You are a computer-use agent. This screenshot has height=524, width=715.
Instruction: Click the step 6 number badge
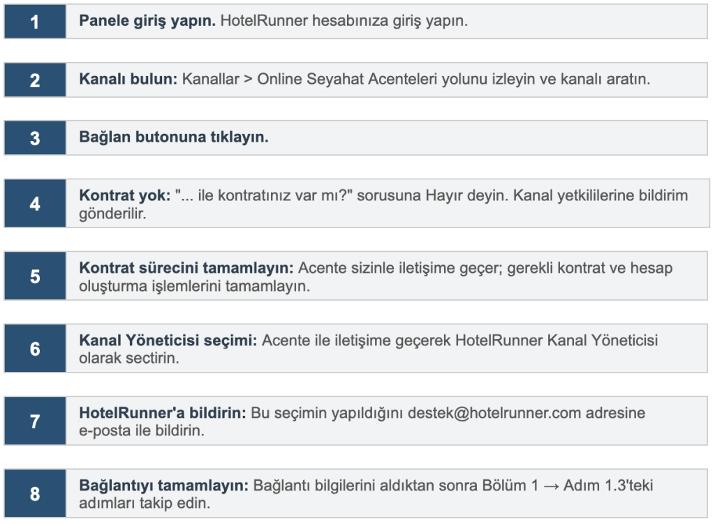pyautogui.click(x=35, y=349)
